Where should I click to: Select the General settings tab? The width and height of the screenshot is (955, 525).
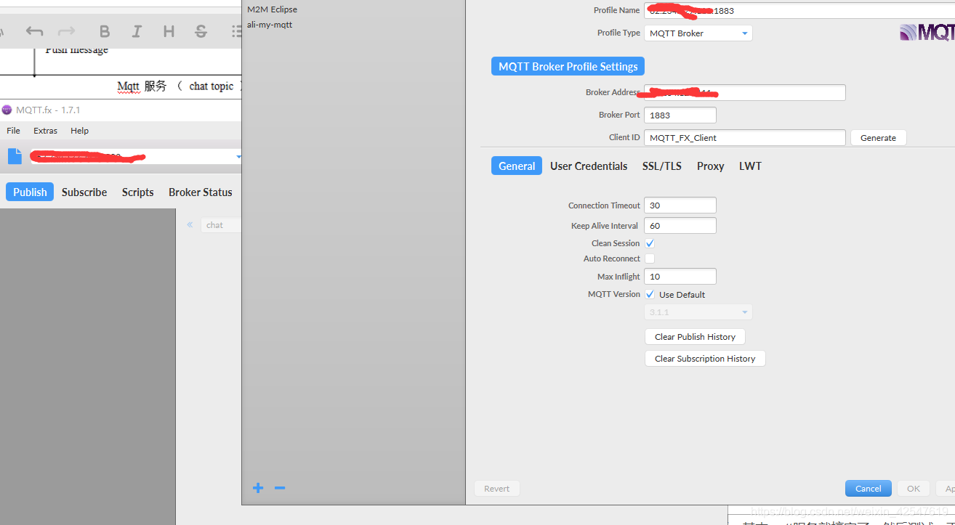click(x=517, y=166)
